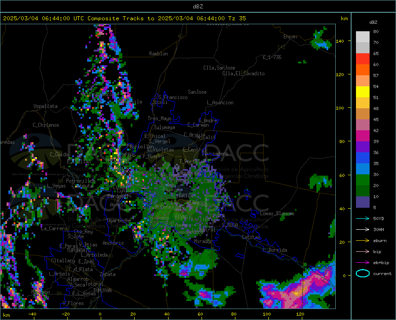Screen dimensions: 396x320
Task: Click the Zapata map label
Action: pyautogui.click(x=108, y=274)
